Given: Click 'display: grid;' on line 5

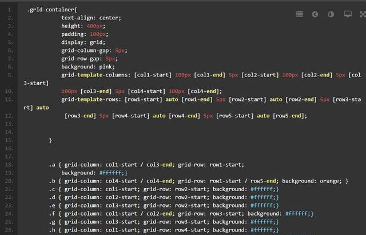Looking at the screenshot, I should point(83,42).
